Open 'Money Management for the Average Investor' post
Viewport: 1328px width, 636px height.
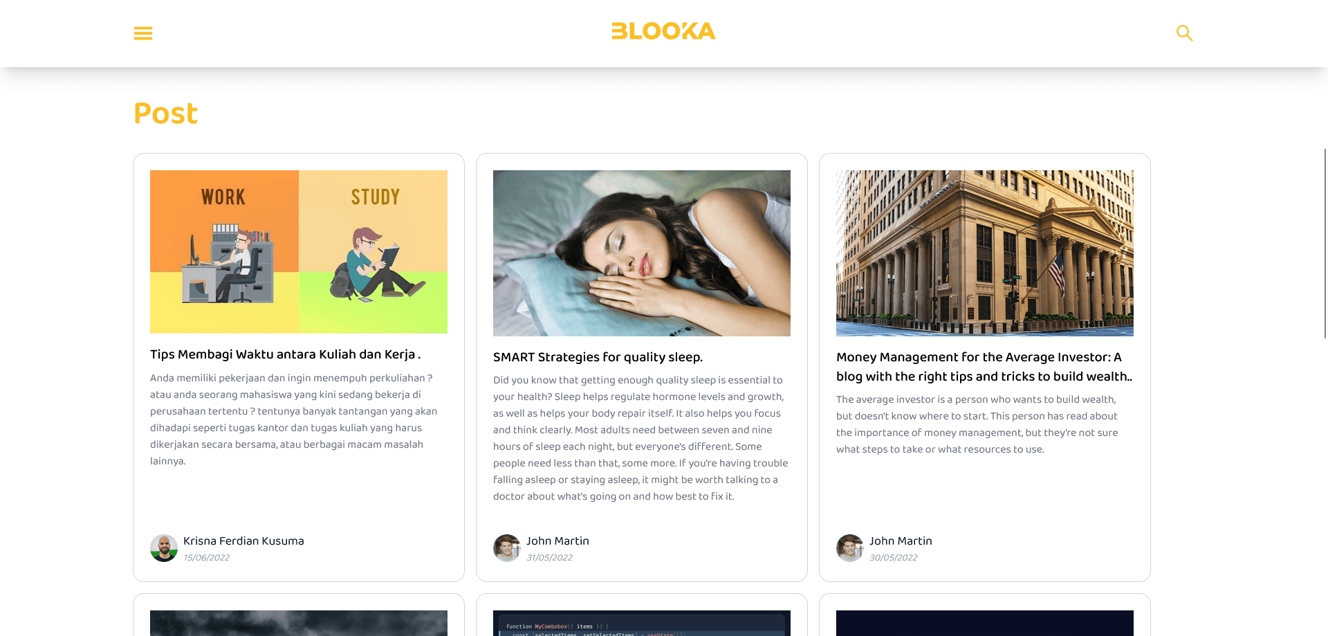(984, 367)
